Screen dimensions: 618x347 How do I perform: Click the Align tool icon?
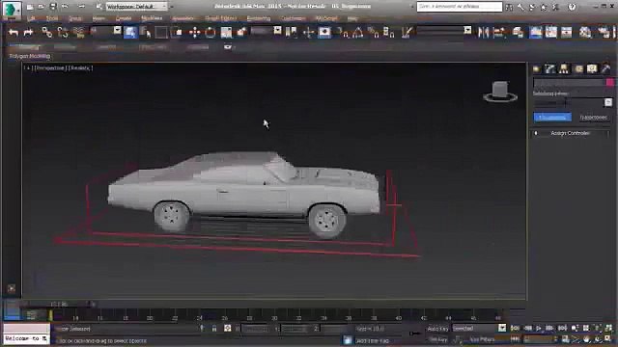(499, 32)
